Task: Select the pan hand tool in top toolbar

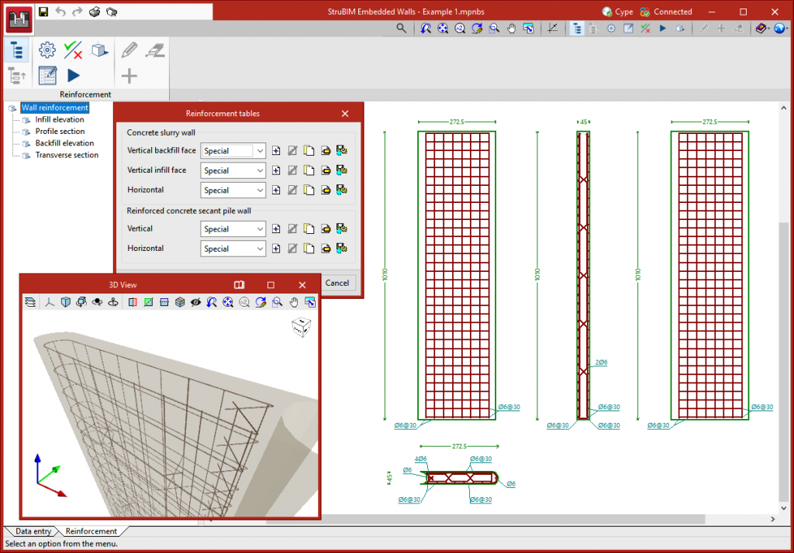Action: click(x=512, y=29)
